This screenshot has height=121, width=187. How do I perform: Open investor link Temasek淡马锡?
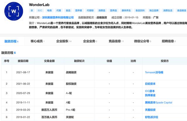(x=154, y=72)
